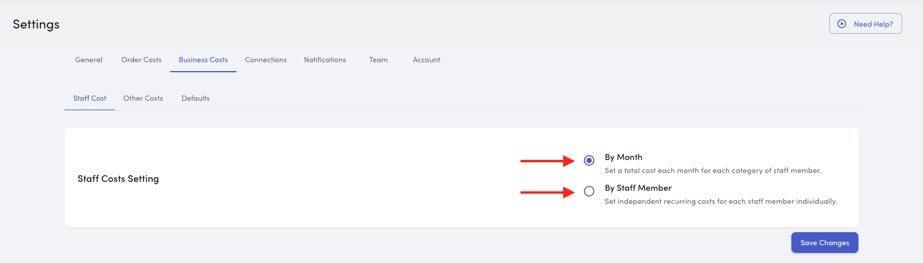Switch to the Team tab

click(x=378, y=60)
